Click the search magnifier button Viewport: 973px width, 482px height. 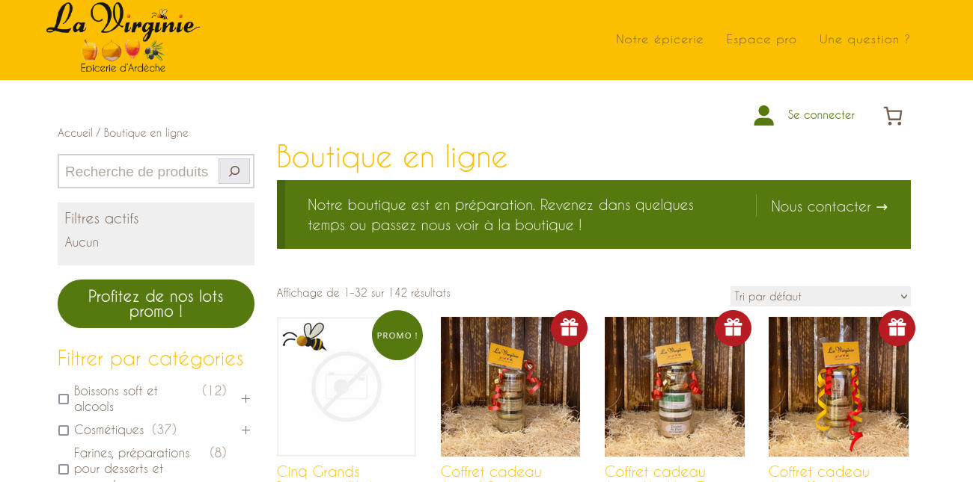[234, 171]
